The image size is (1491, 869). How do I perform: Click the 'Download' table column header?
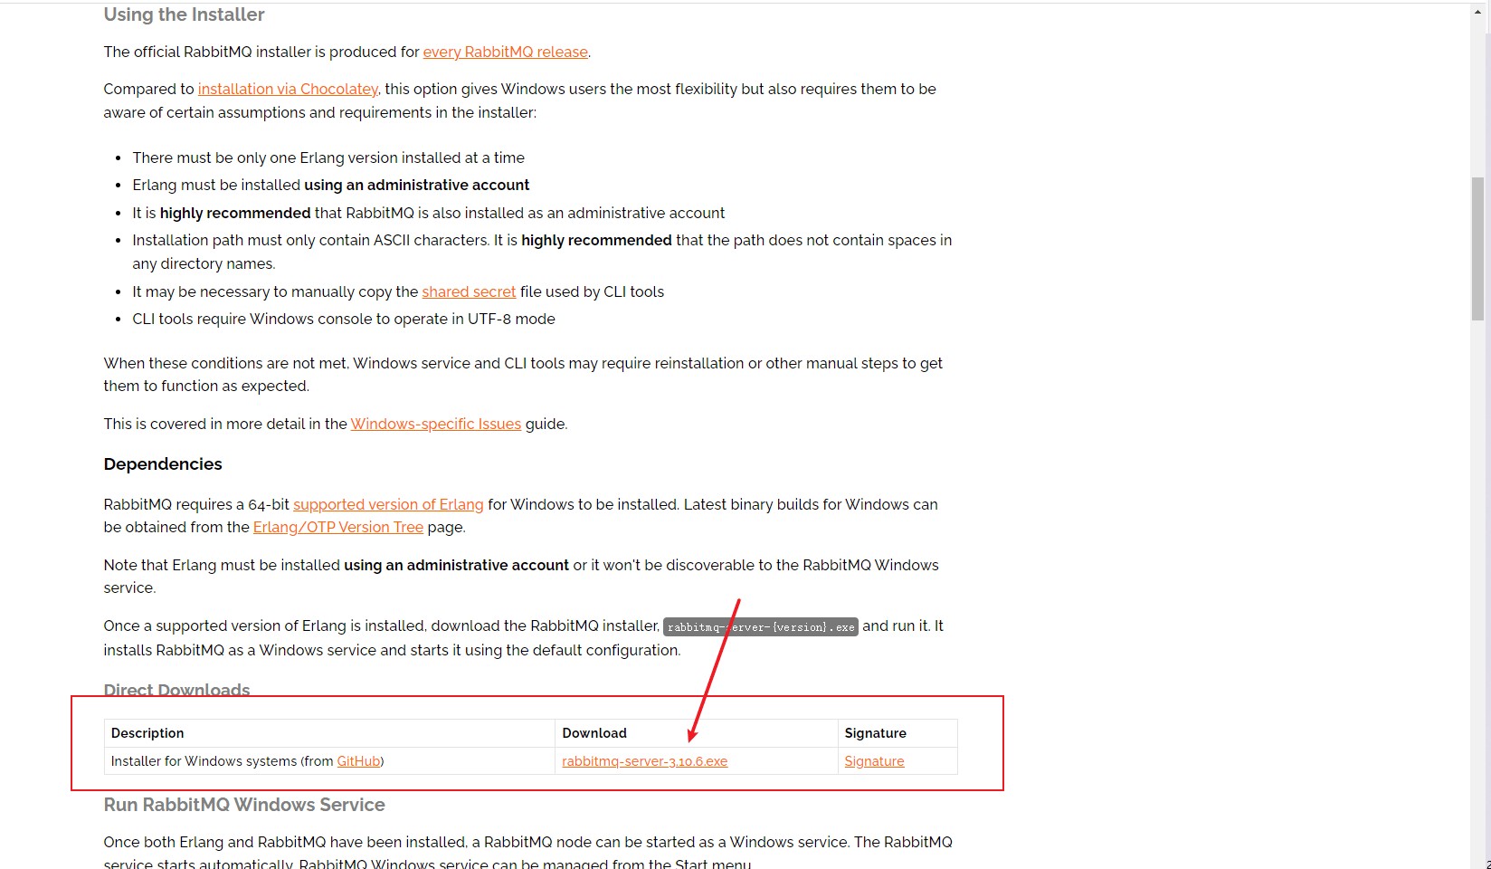[x=594, y=733]
